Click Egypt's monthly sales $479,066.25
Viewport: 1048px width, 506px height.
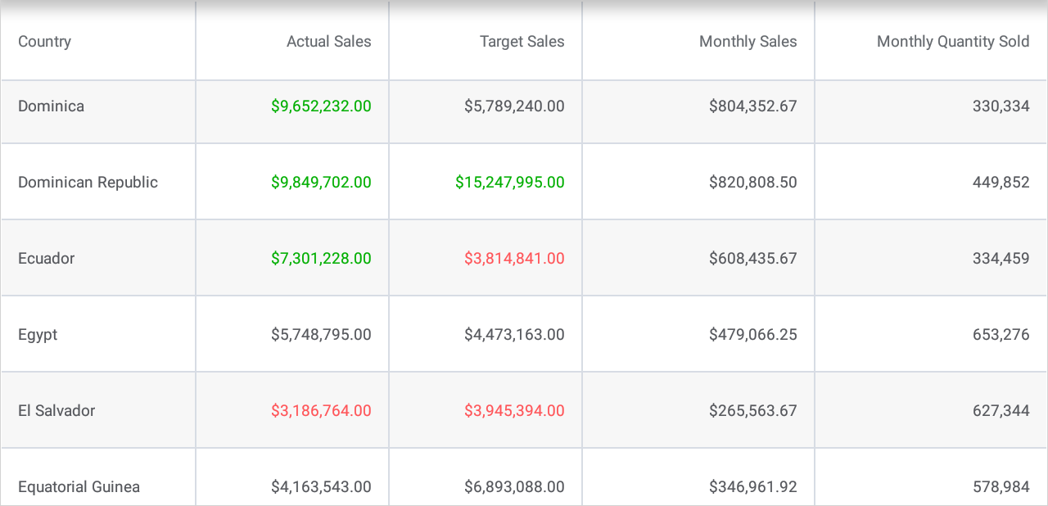[752, 335]
